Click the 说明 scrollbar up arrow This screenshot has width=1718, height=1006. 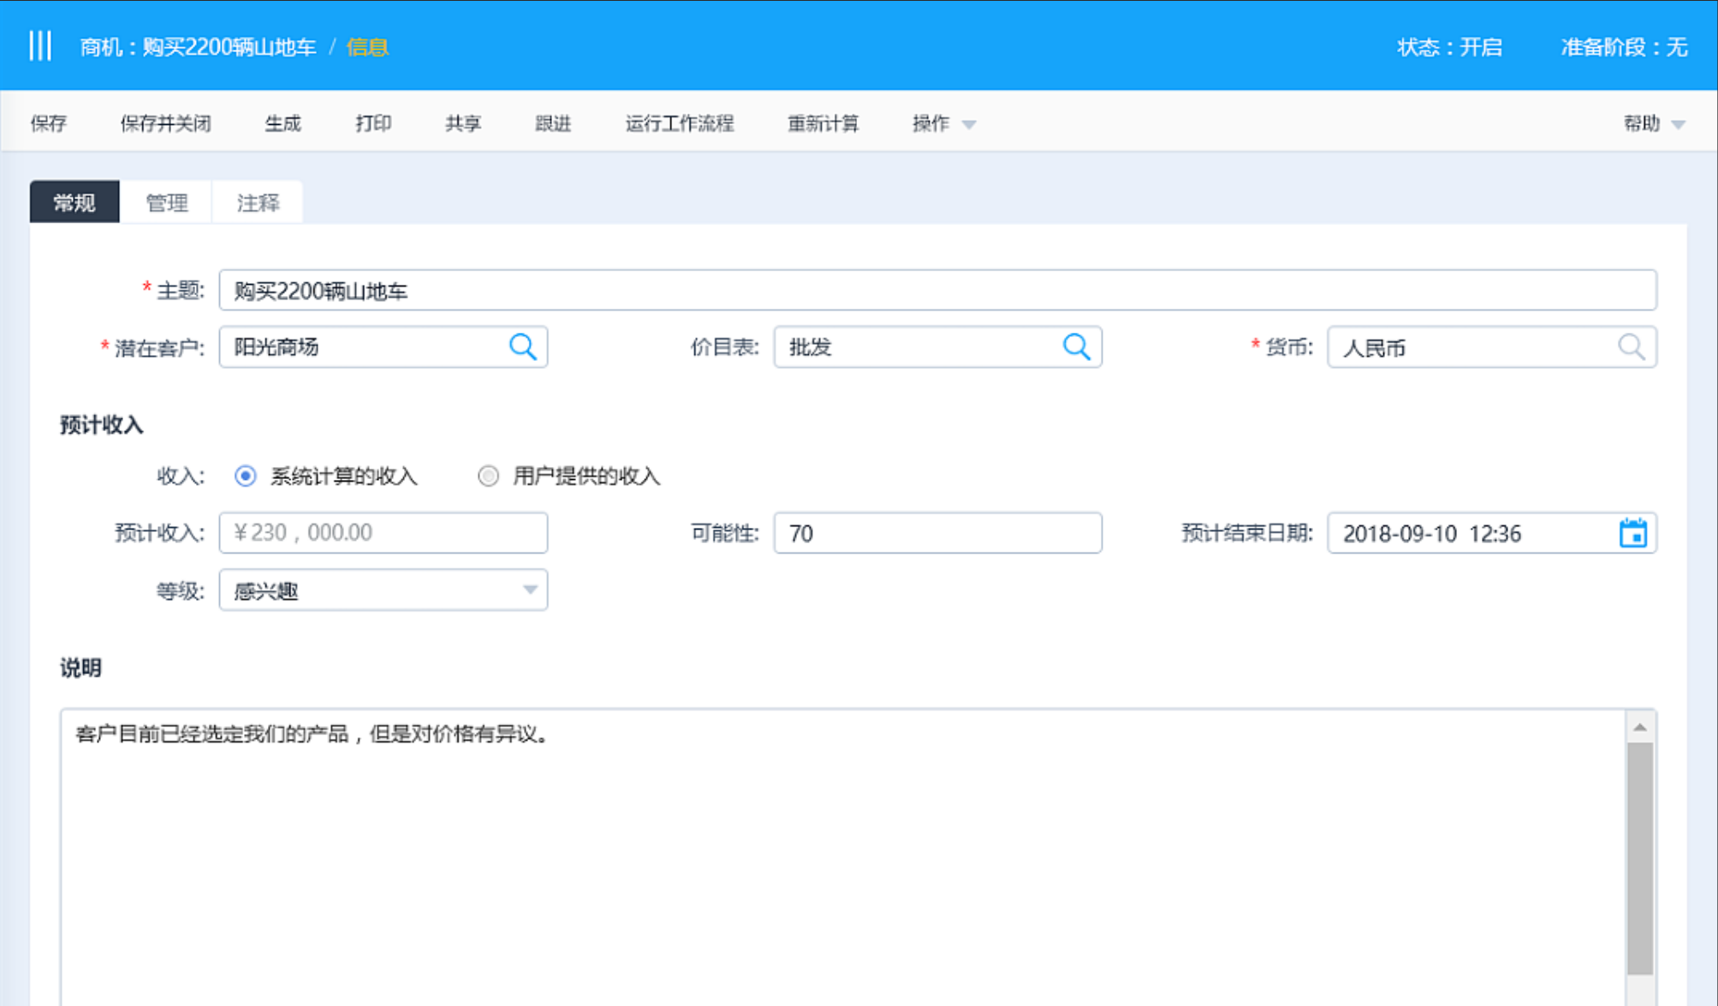1640,727
